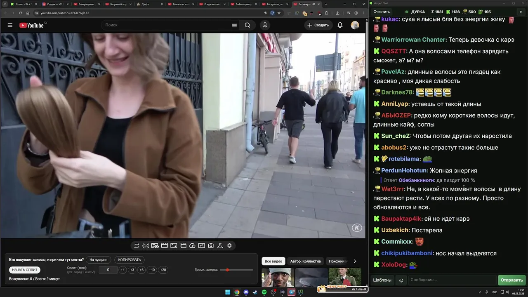Start voice search with the microphone

pos(265,25)
